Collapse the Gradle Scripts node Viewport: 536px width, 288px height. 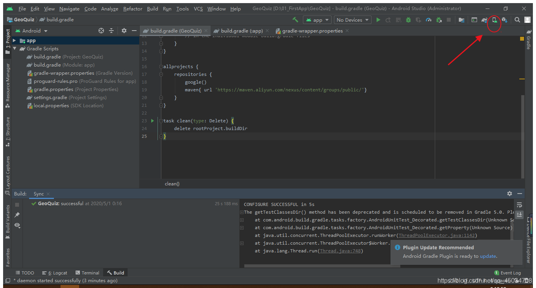click(14, 48)
